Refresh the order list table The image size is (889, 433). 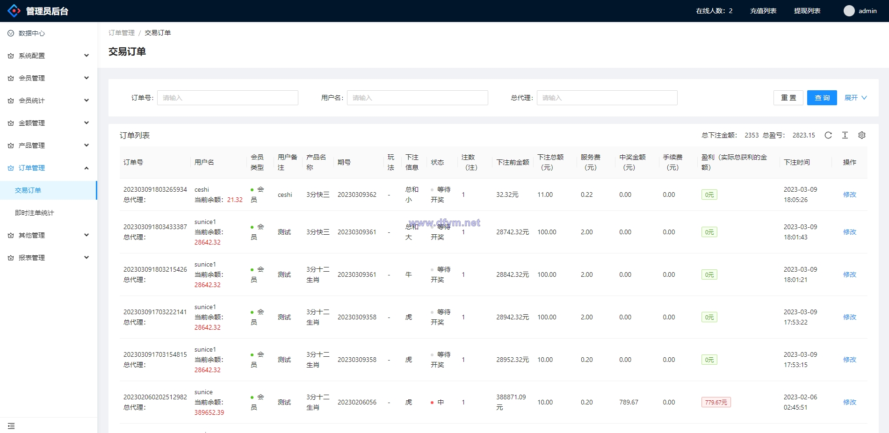[828, 135]
